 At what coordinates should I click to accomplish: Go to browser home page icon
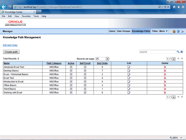[x=174, y=7]
